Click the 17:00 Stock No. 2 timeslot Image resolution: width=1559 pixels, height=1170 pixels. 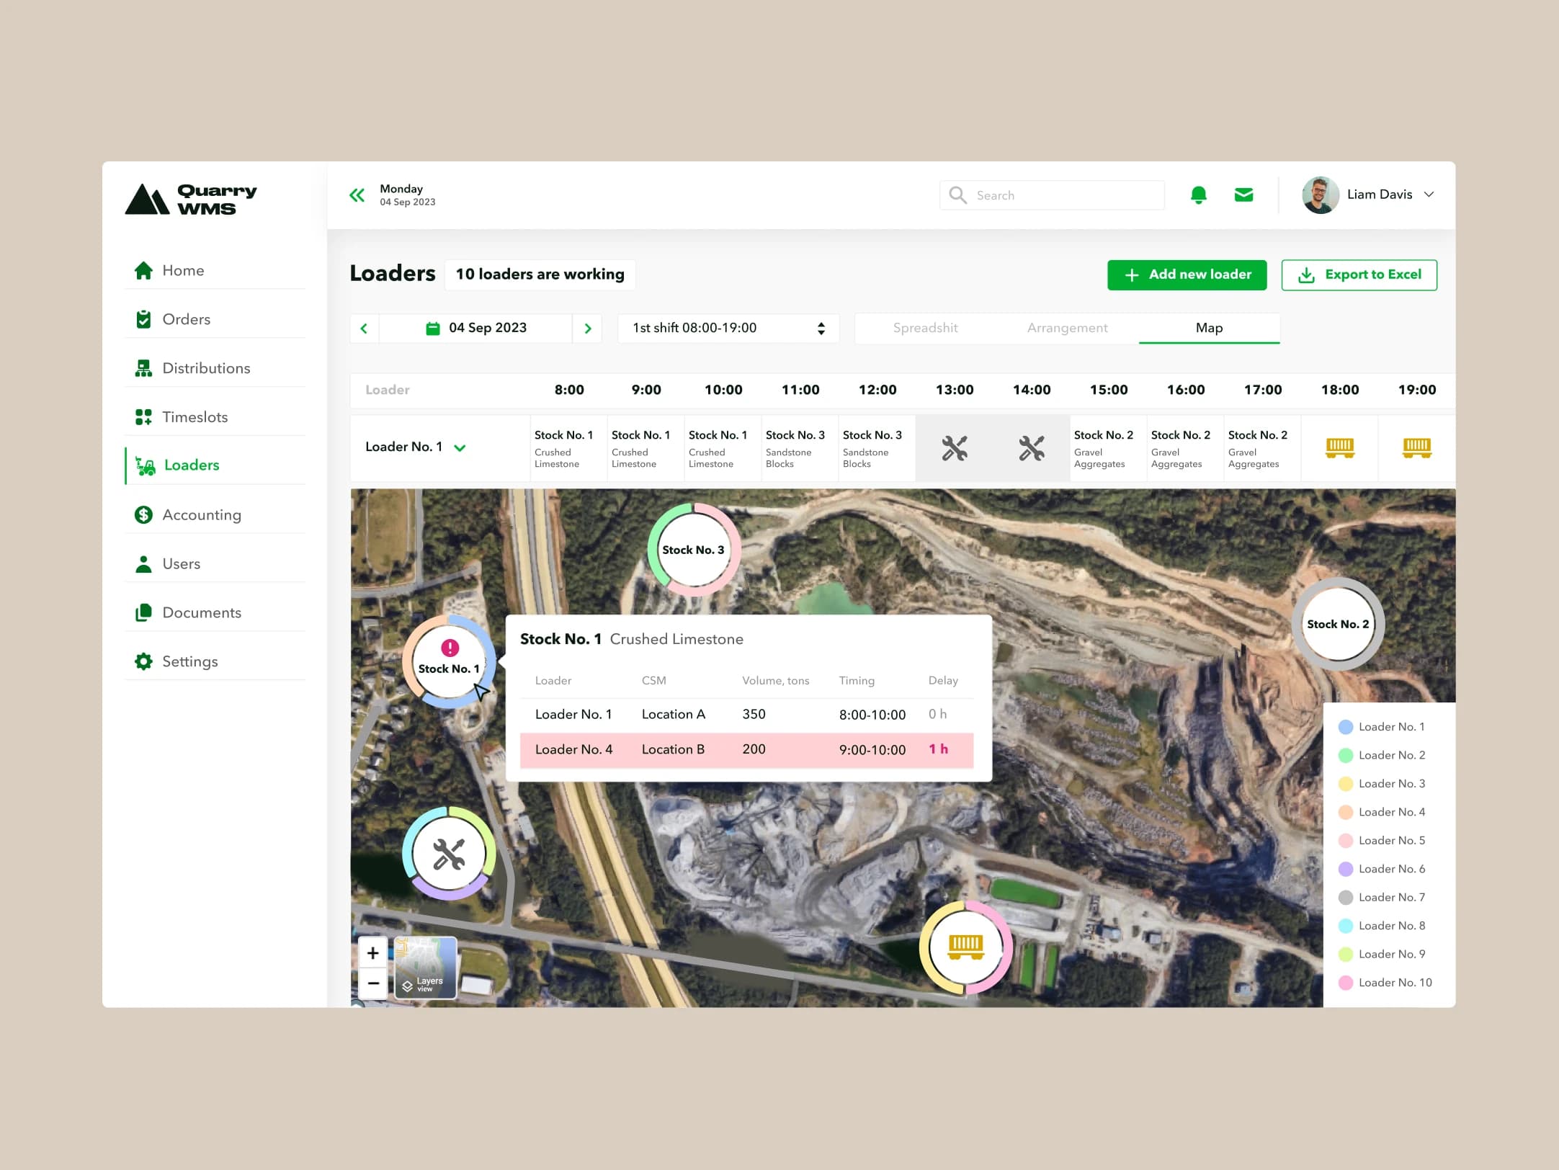coord(1262,448)
